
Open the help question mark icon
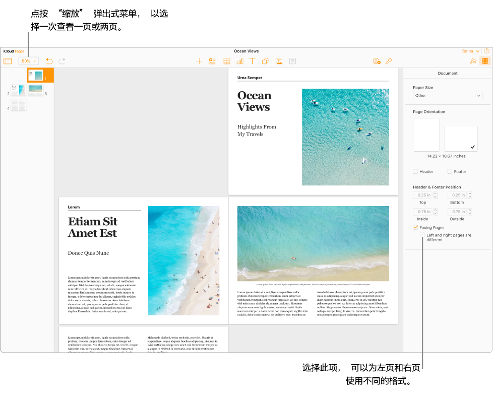coord(487,51)
